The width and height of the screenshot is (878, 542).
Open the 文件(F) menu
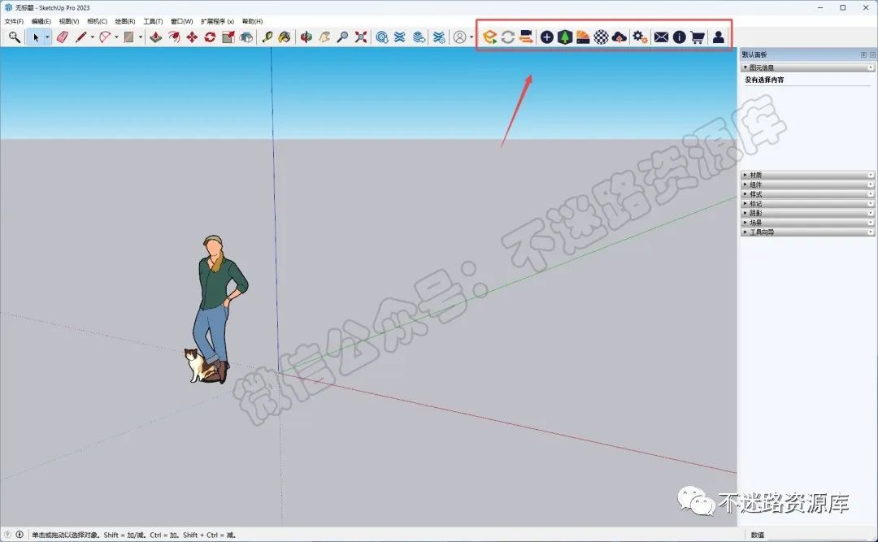pos(14,21)
